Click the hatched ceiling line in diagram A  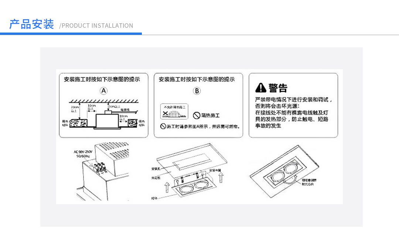(104, 101)
